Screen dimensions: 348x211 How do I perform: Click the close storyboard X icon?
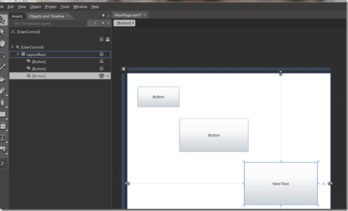pos(95,23)
